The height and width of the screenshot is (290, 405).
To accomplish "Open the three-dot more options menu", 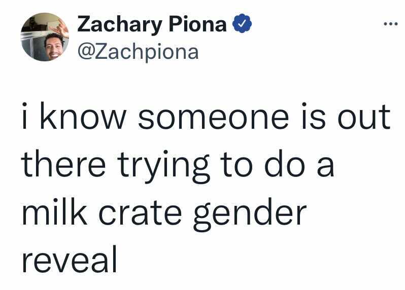I will coord(390,24).
